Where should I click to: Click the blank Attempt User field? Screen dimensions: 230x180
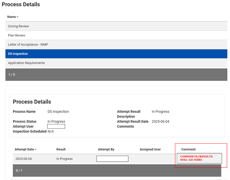[56, 126]
